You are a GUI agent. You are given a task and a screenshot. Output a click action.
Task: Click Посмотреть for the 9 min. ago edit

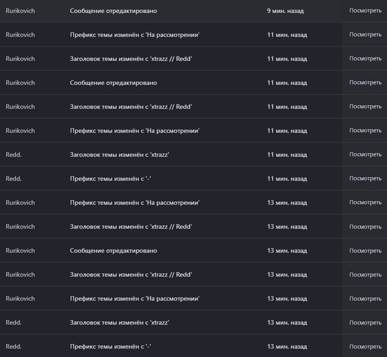[365, 11]
